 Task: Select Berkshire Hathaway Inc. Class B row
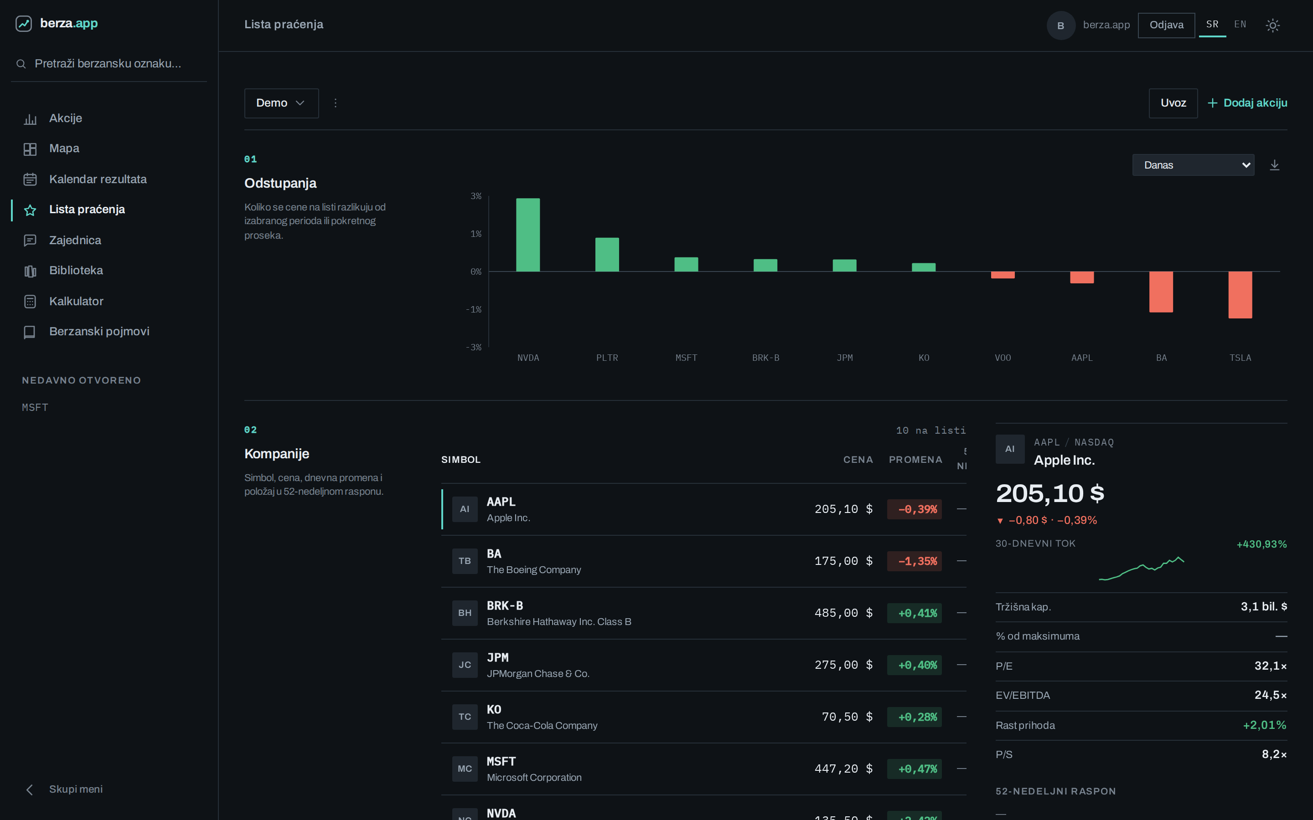(x=559, y=622)
